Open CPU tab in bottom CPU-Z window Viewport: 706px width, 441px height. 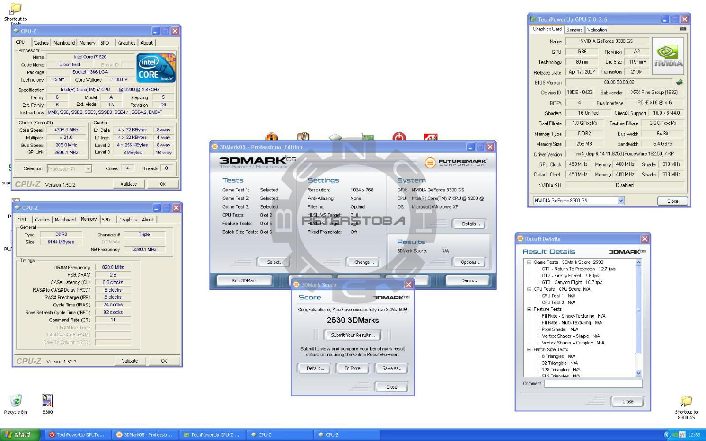click(22, 220)
